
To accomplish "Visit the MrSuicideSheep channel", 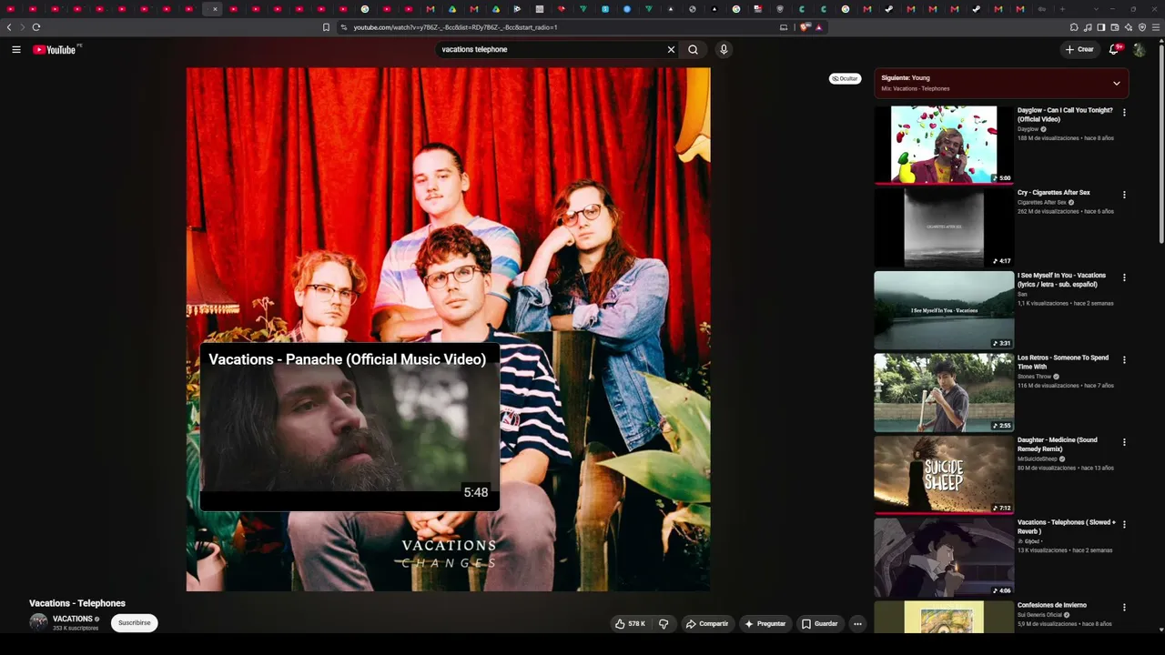I will pyautogui.click(x=1038, y=459).
